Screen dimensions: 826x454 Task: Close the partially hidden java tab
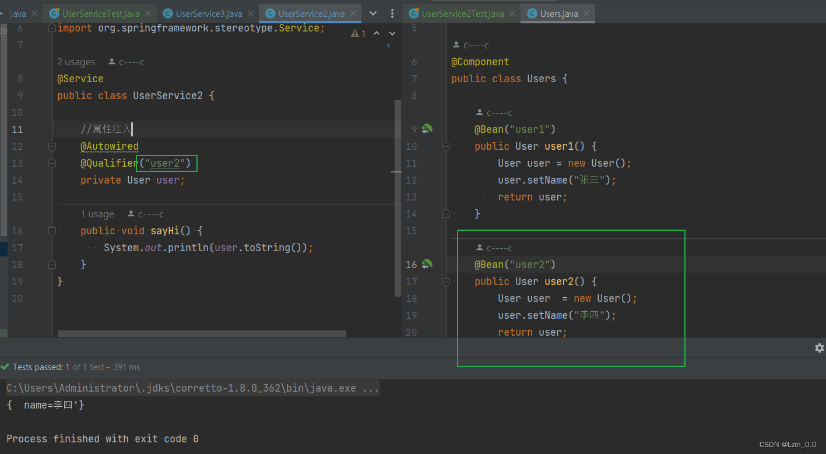coord(36,13)
